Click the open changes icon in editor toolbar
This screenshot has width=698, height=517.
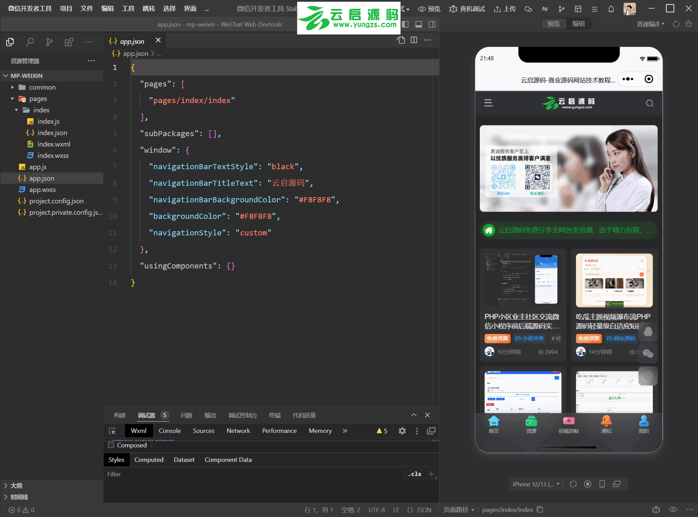[x=401, y=40]
